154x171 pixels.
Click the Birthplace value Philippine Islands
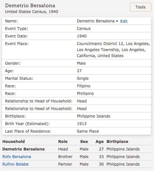coord(93,116)
